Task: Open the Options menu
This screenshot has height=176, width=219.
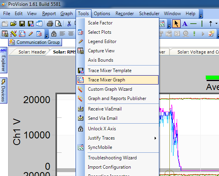Action: click(x=102, y=14)
